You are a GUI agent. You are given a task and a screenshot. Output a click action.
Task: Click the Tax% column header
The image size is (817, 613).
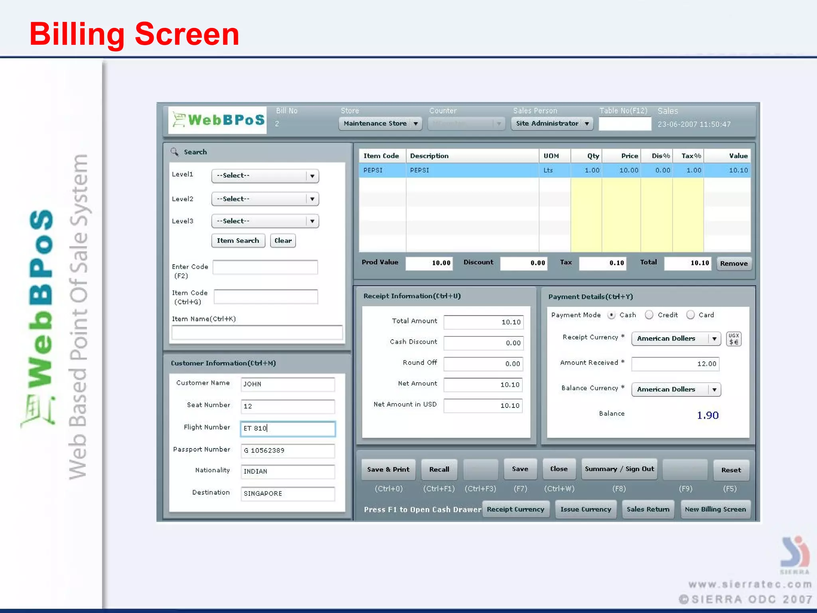[x=688, y=156]
